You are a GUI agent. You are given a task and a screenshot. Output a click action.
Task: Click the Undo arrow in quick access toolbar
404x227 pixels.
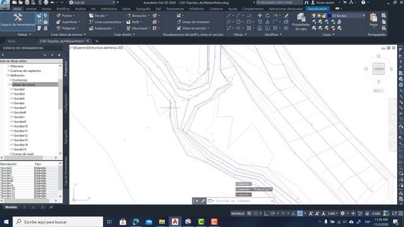pos(52,3)
